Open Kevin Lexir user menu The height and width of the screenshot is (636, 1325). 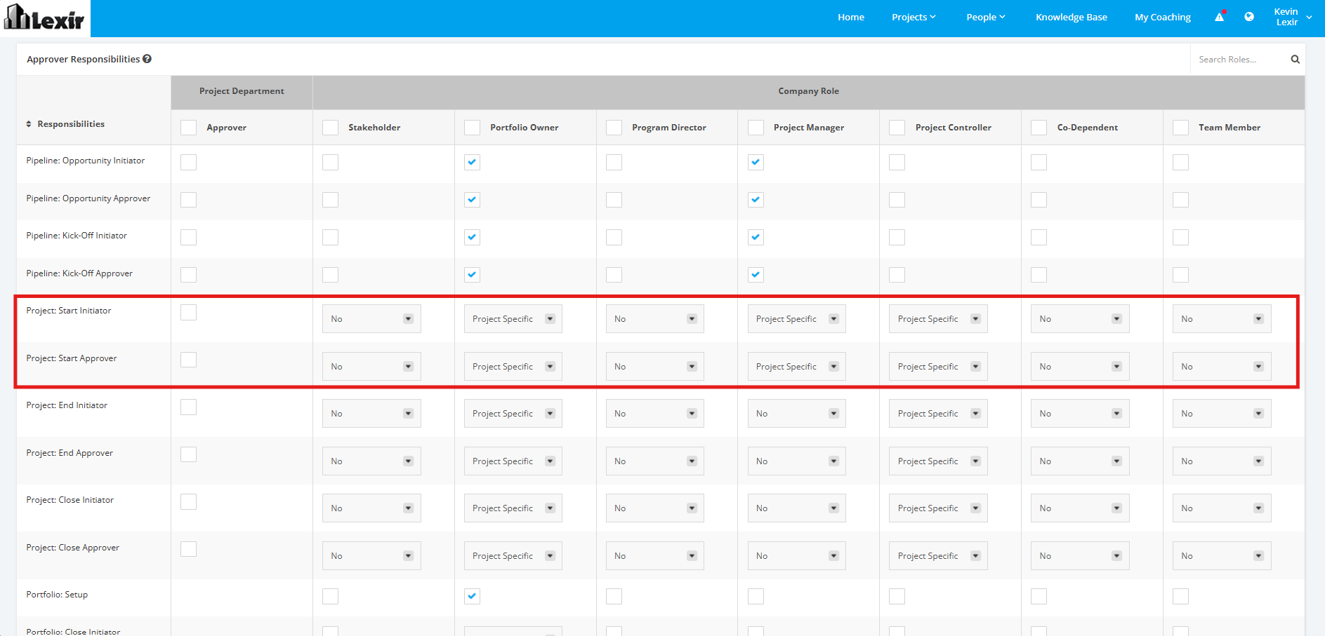click(1292, 17)
